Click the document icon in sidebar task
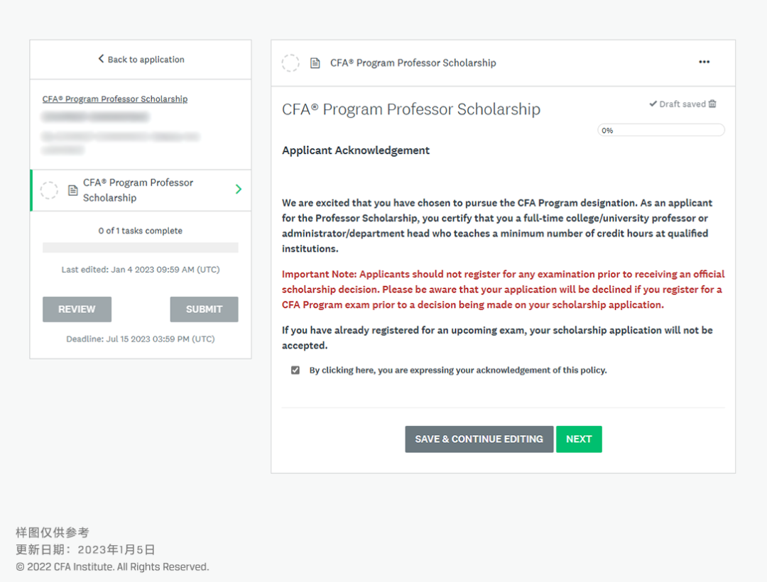This screenshot has height=582, width=767. point(73,191)
